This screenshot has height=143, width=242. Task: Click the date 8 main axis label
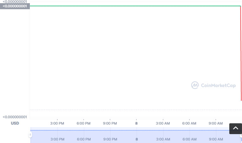click(137, 123)
